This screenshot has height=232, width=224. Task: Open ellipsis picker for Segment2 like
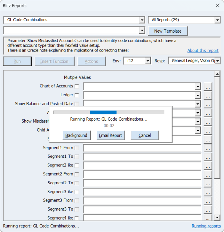pos(208,166)
